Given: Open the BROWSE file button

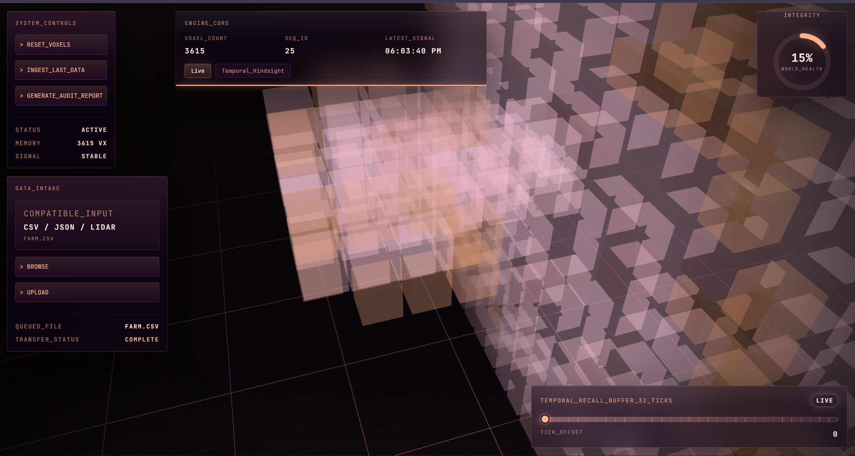Looking at the screenshot, I should point(87,267).
